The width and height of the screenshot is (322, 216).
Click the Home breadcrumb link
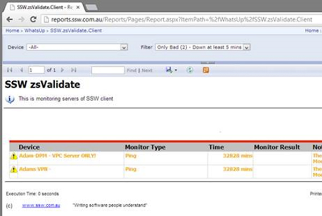[x=12, y=31]
